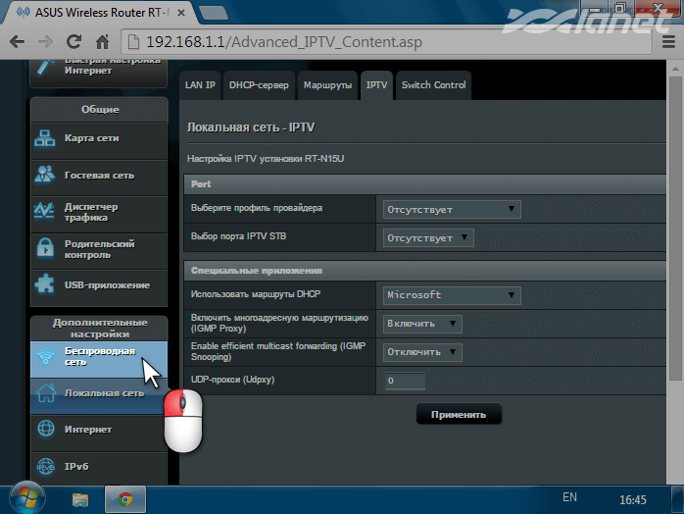The height and width of the screenshot is (514, 684).
Task: Open Chrome from the Windows taskbar
Action: (125, 498)
